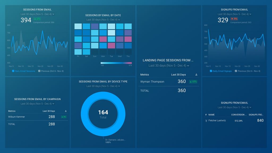This screenshot has height=153, width=272.
Task: Click the Sessions From Email By Campaign title
Action: point(37,99)
